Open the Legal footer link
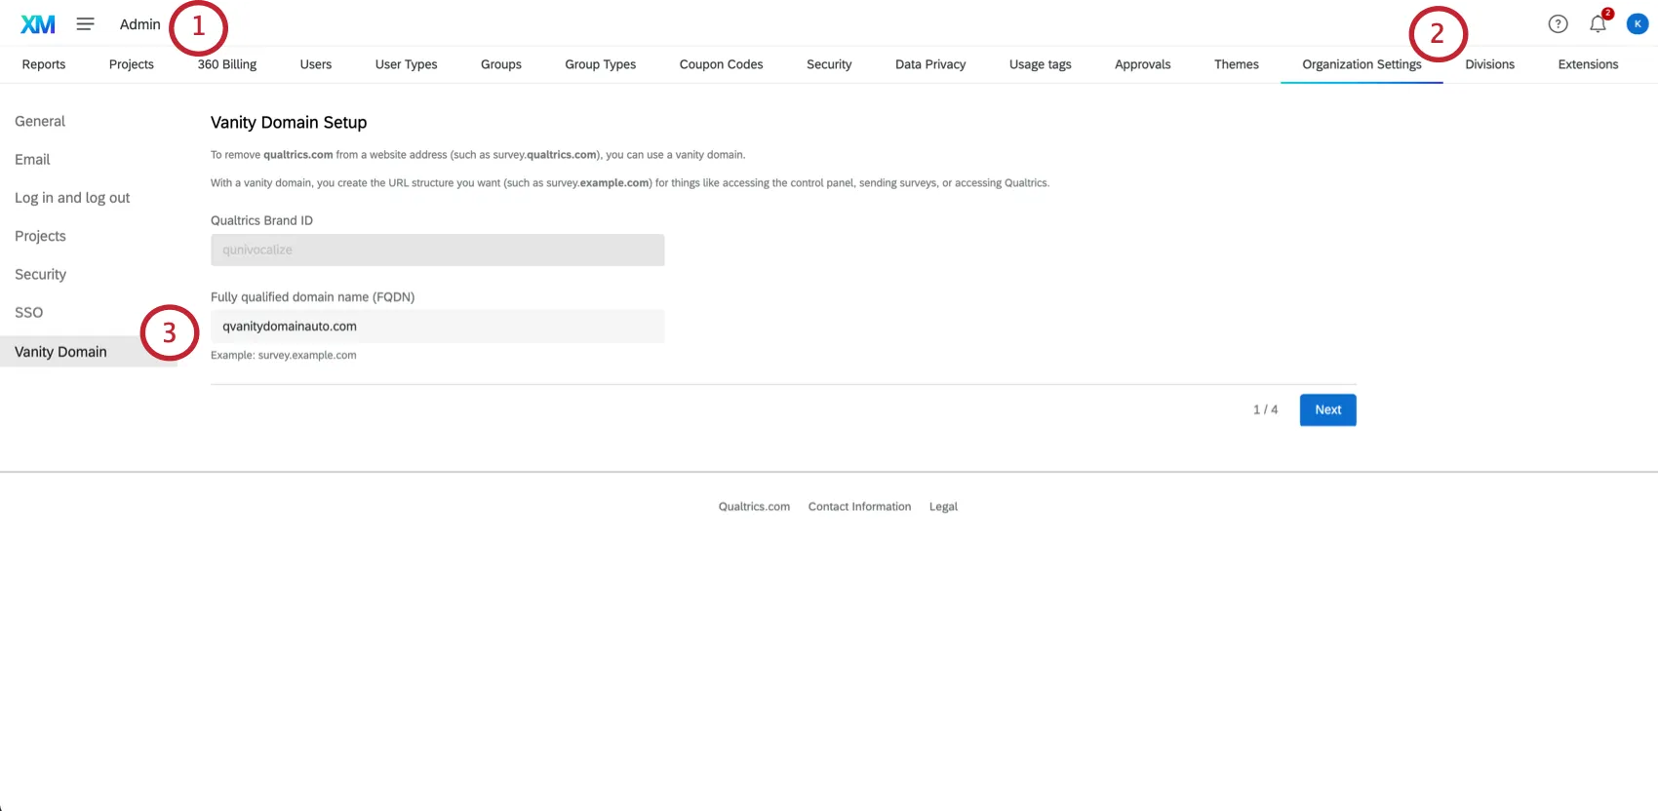Viewport: 1658px width, 811px height. pyautogui.click(x=943, y=507)
